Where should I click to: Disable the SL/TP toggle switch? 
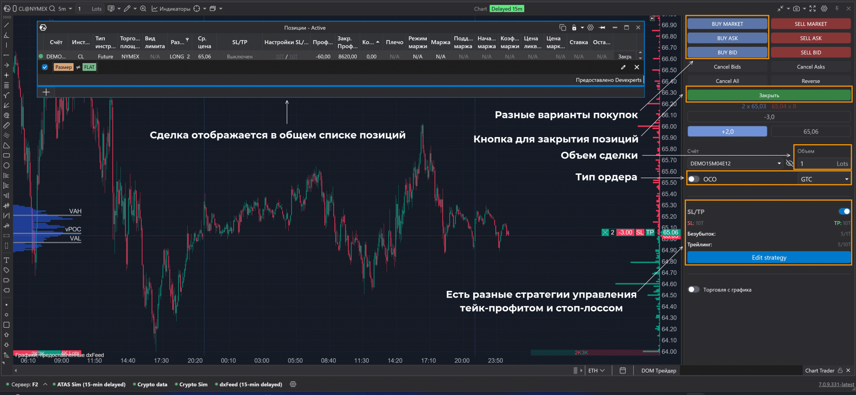click(844, 212)
